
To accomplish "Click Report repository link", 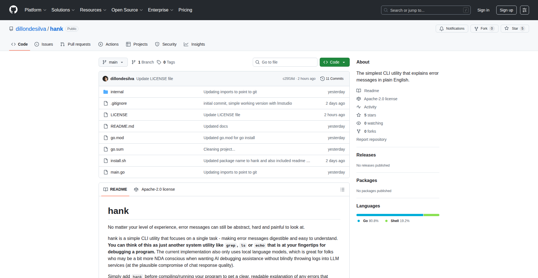I will coord(371,139).
